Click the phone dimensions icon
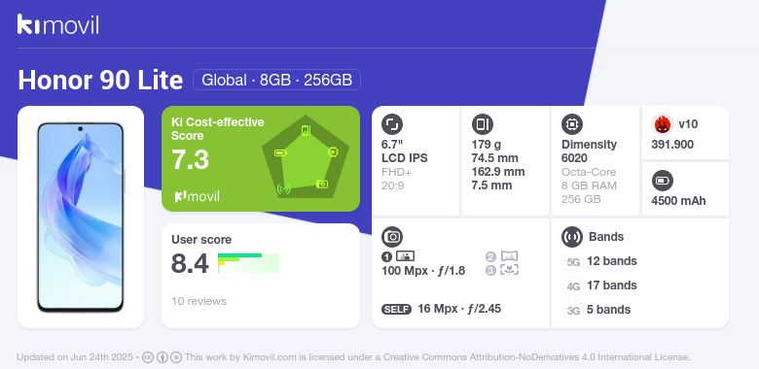 click(482, 124)
